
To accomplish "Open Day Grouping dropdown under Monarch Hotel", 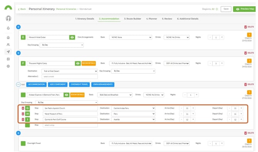I will click(x=62, y=45).
